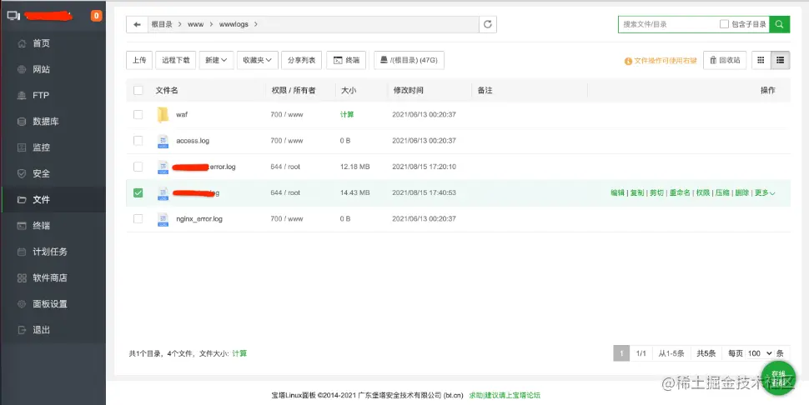Click 重命名 for the selected file
The width and height of the screenshot is (809, 405).
tap(680, 192)
